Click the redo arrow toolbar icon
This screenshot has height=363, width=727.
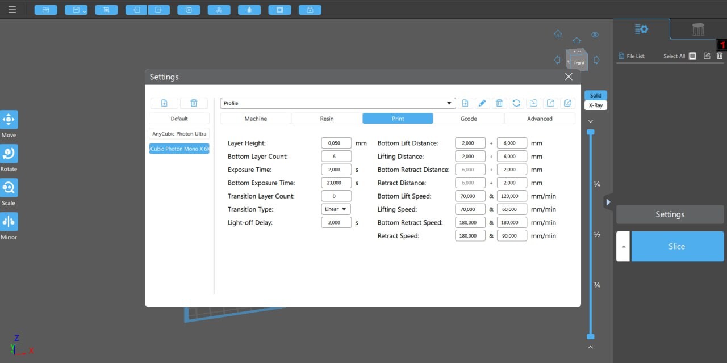[159, 10]
